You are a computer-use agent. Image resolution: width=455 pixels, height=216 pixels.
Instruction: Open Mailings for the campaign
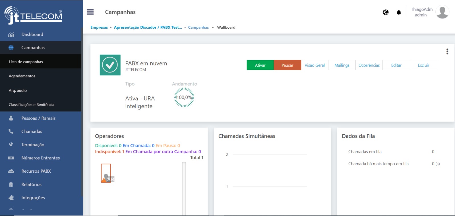coord(342,65)
